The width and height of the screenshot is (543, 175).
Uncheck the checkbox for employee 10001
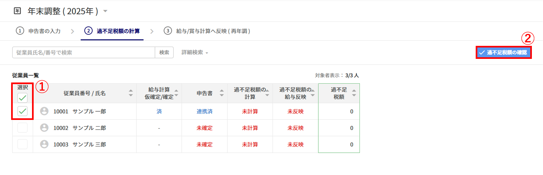23,111
